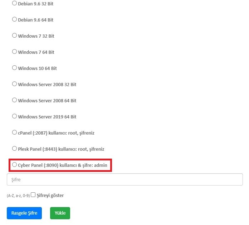
Task: Choose Windows 7 32 Bit radio button
Action: tap(14, 36)
